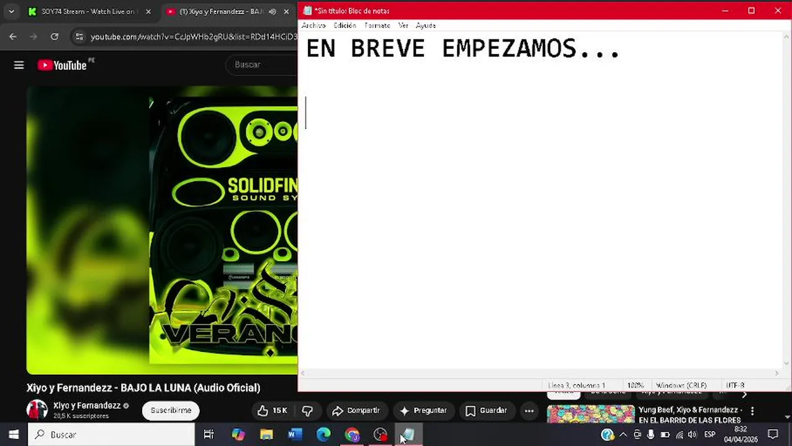Click the browser Back arrow
Screen dimensions: 792x446
point(13,37)
